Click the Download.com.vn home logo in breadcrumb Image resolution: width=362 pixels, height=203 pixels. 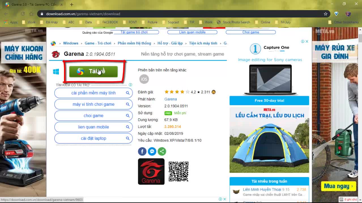[53, 43]
